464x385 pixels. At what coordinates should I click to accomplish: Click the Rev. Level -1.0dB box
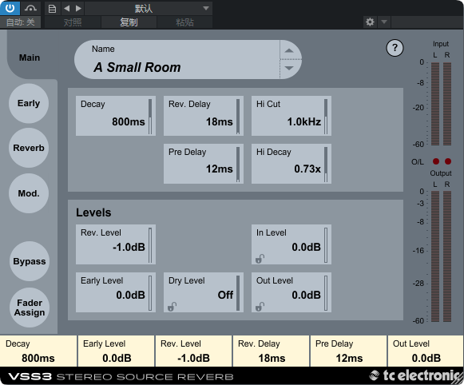click(x=116, y=244)
